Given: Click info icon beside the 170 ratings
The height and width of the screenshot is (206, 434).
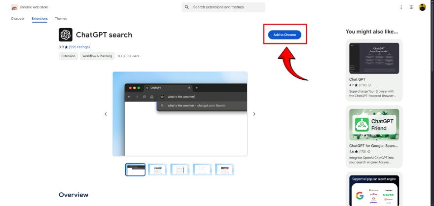Looking at the screenshot, I should [369, 152].
